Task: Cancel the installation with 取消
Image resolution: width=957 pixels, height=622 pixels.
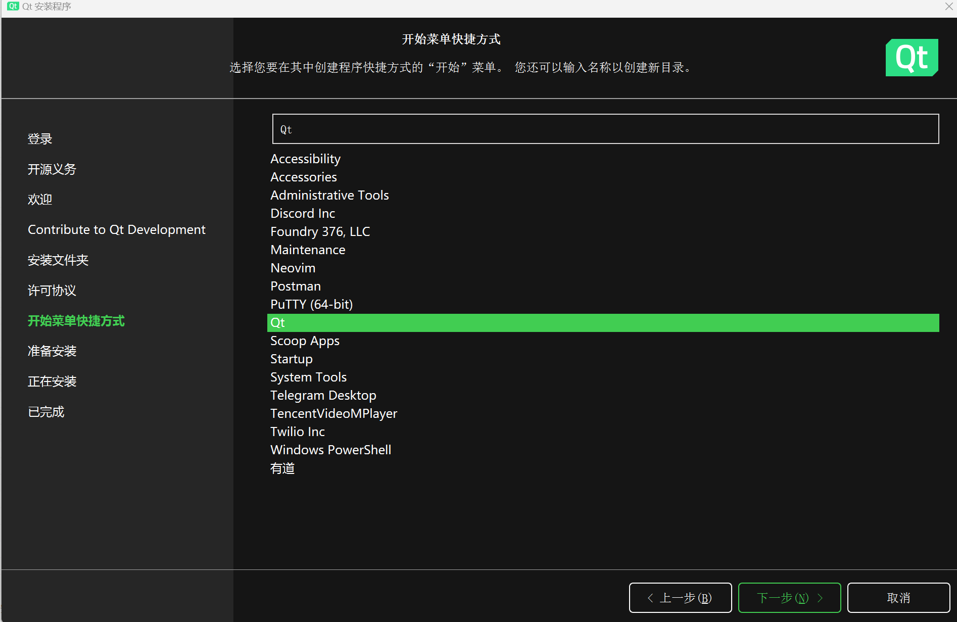Action: tap(898, 598)
